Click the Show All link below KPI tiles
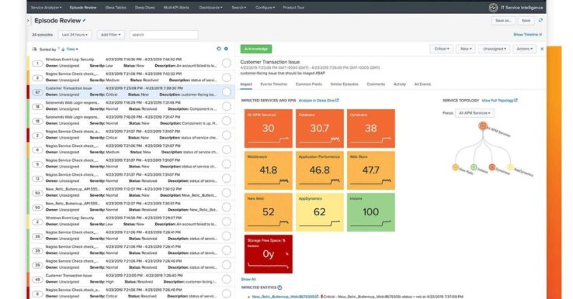This screenshot has height=299, width=573. (248, 280)
